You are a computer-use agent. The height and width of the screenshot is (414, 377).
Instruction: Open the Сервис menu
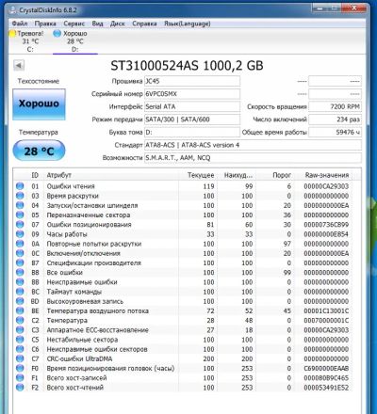[74, 24]
